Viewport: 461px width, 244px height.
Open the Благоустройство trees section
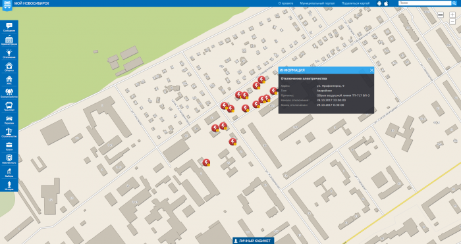coord(9,93)
